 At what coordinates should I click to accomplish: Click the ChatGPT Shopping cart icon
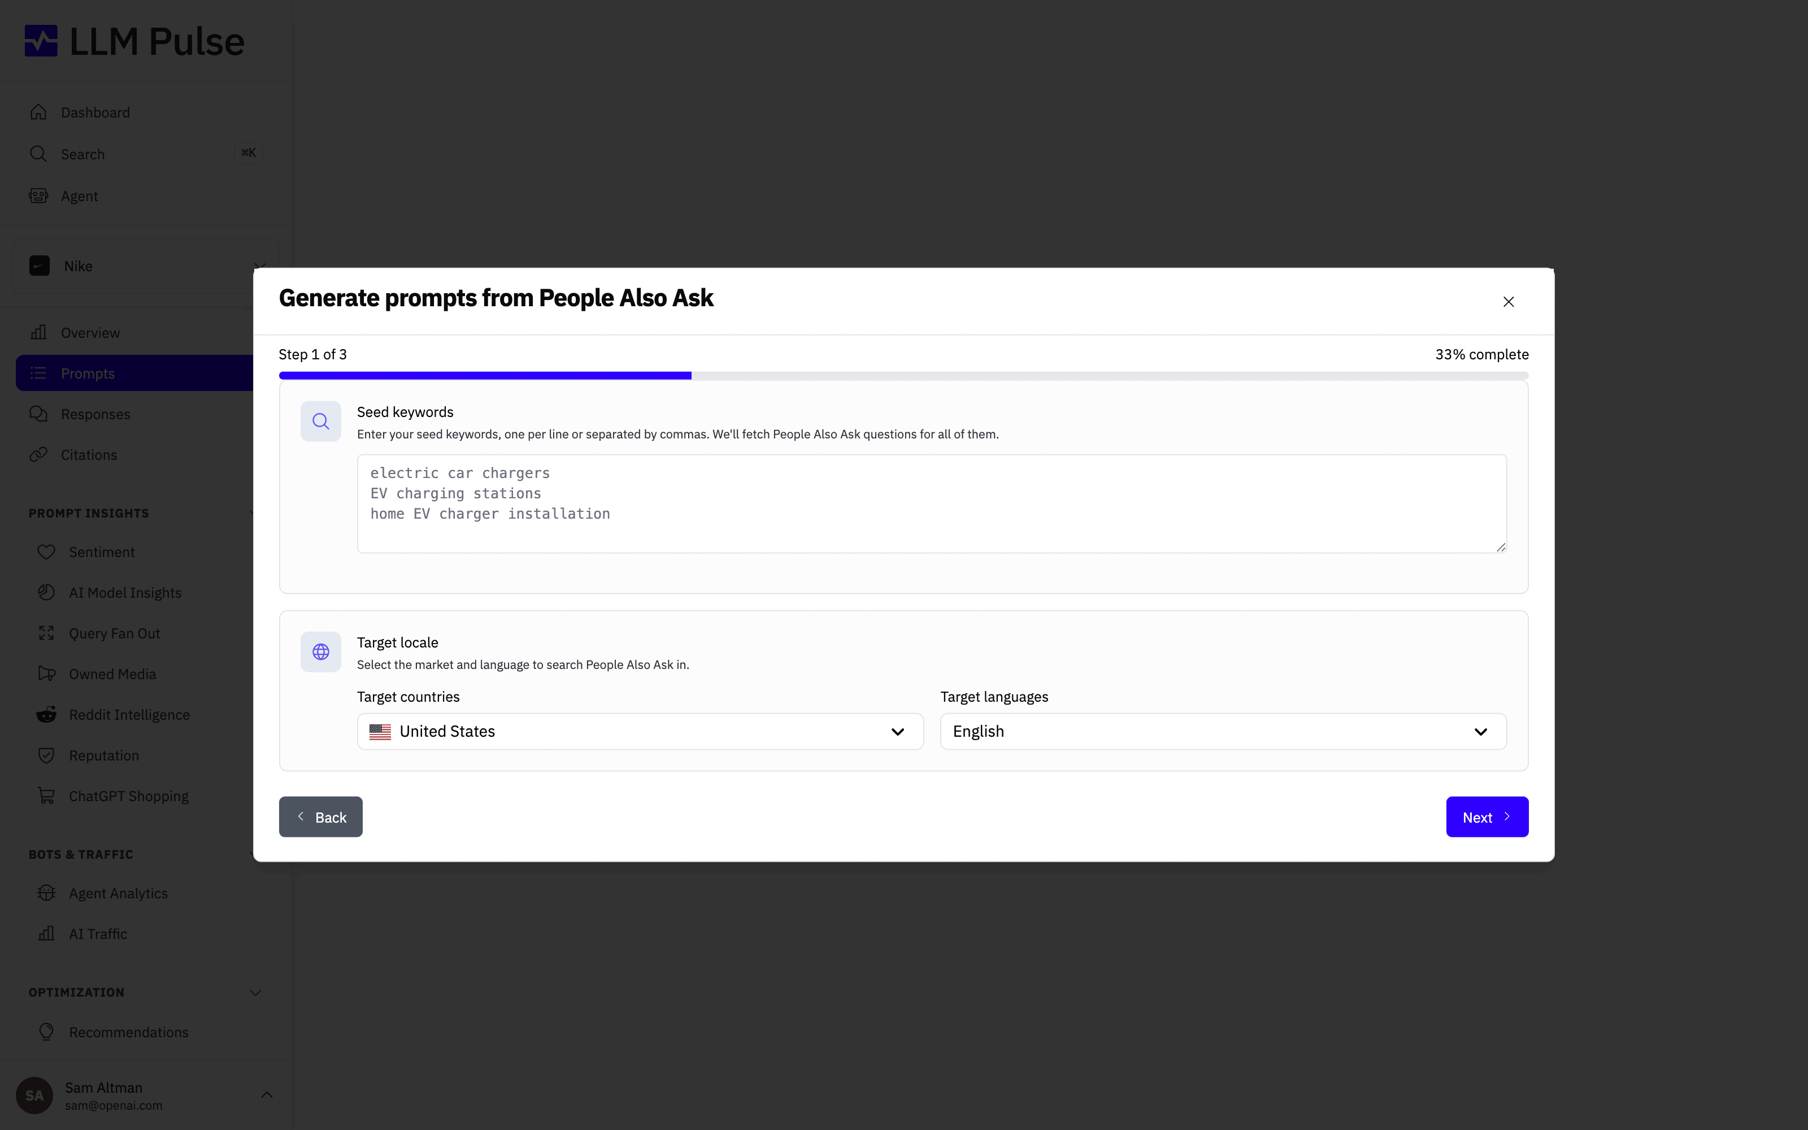tap(46, 796)
